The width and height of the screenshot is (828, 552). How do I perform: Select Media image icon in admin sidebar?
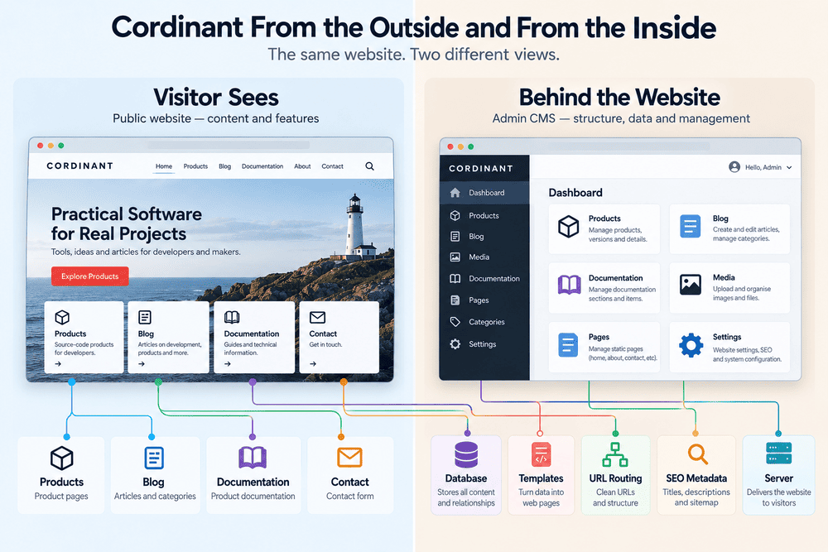[455, 257]
